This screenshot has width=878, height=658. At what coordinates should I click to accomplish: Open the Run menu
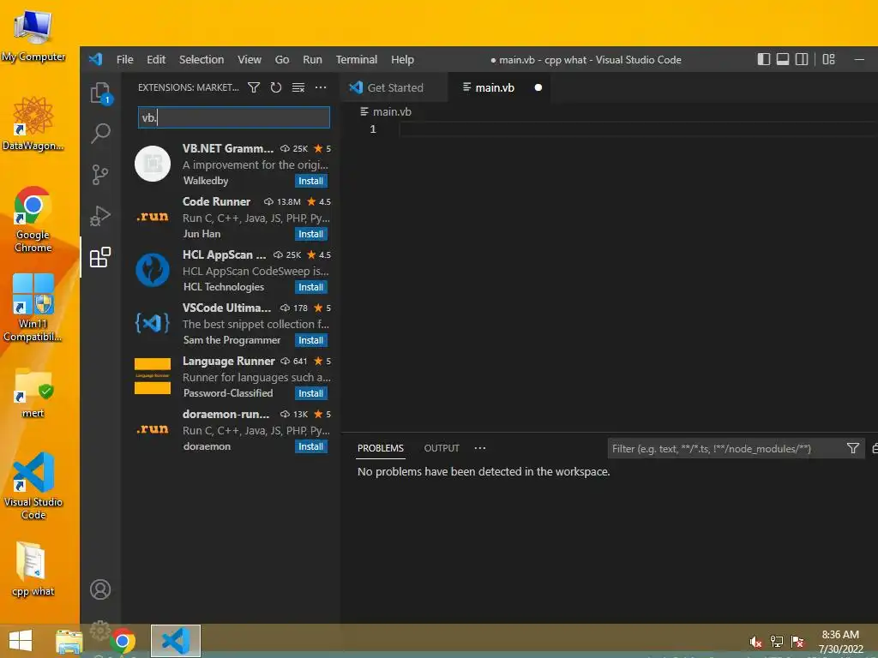pyautogui.click(x=312, y=59)
